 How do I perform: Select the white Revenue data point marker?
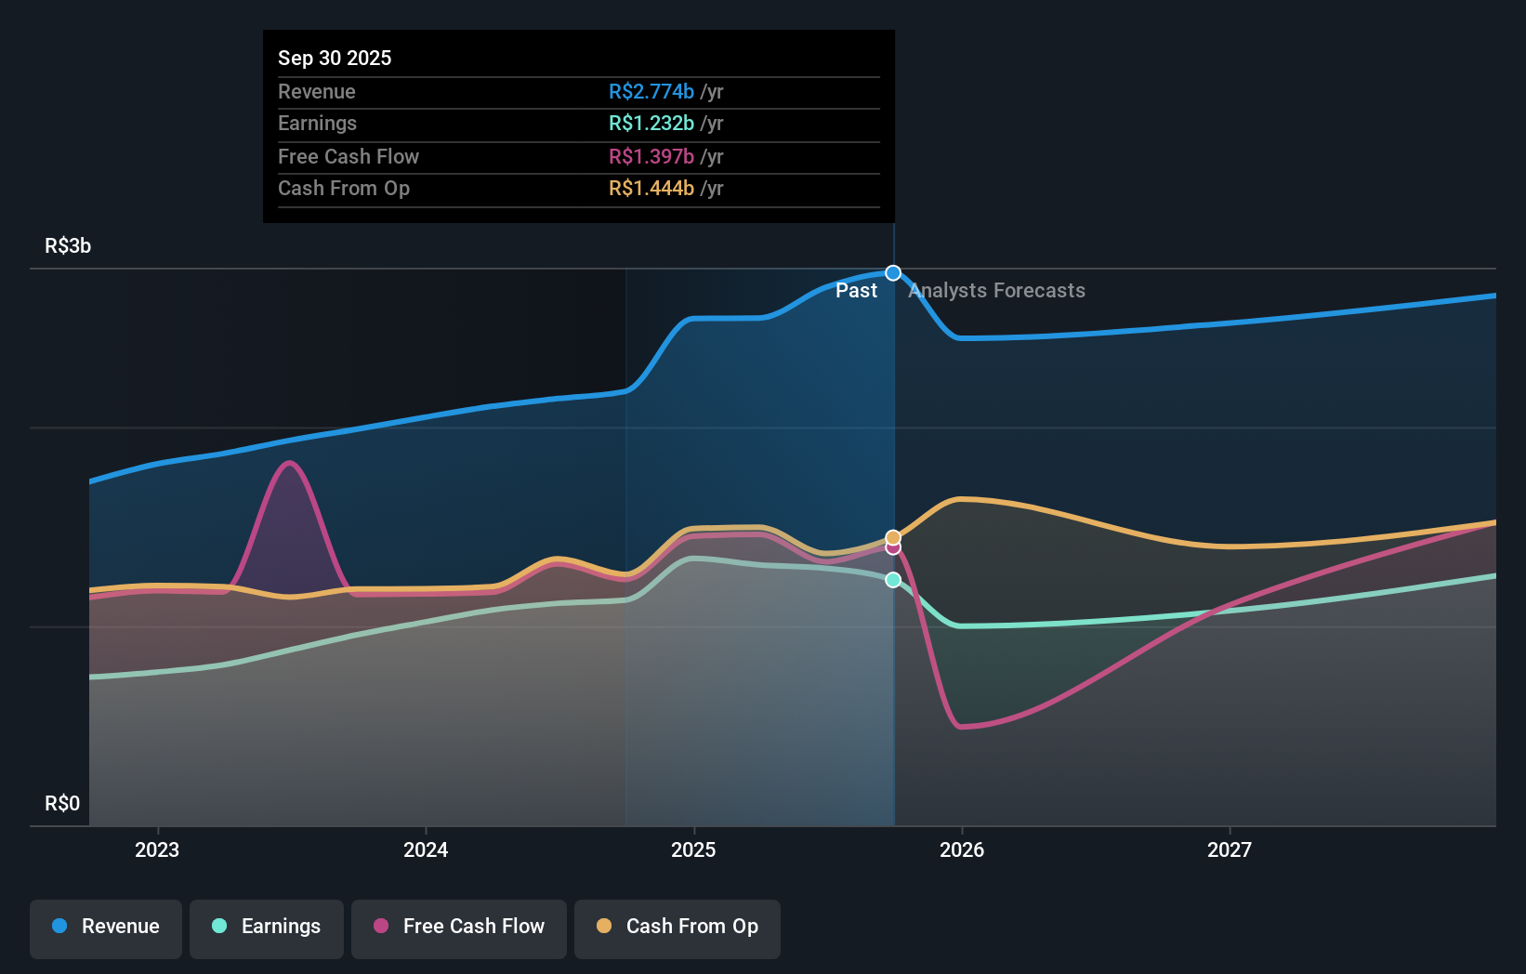893,273
